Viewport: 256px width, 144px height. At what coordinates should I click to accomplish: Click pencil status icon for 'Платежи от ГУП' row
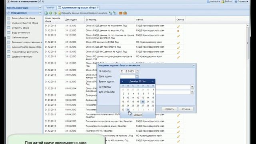(x=178, y=132)
